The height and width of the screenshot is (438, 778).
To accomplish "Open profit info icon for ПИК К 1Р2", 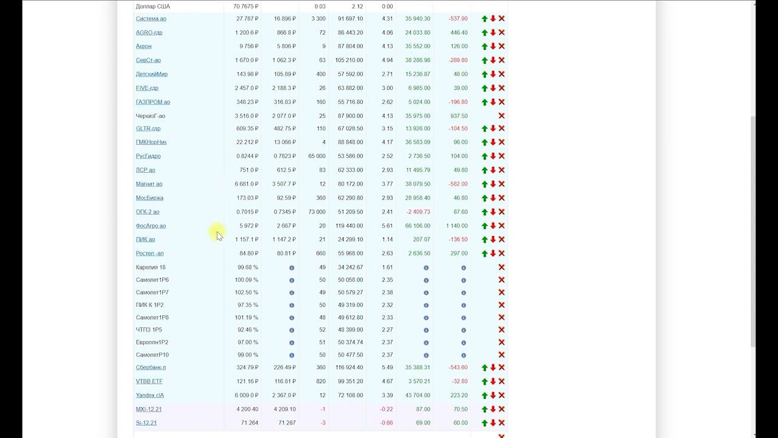I will [426, 305].
